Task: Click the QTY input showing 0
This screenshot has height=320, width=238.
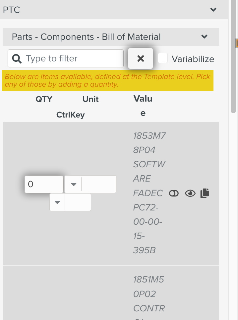Action: tap(44, 184)
